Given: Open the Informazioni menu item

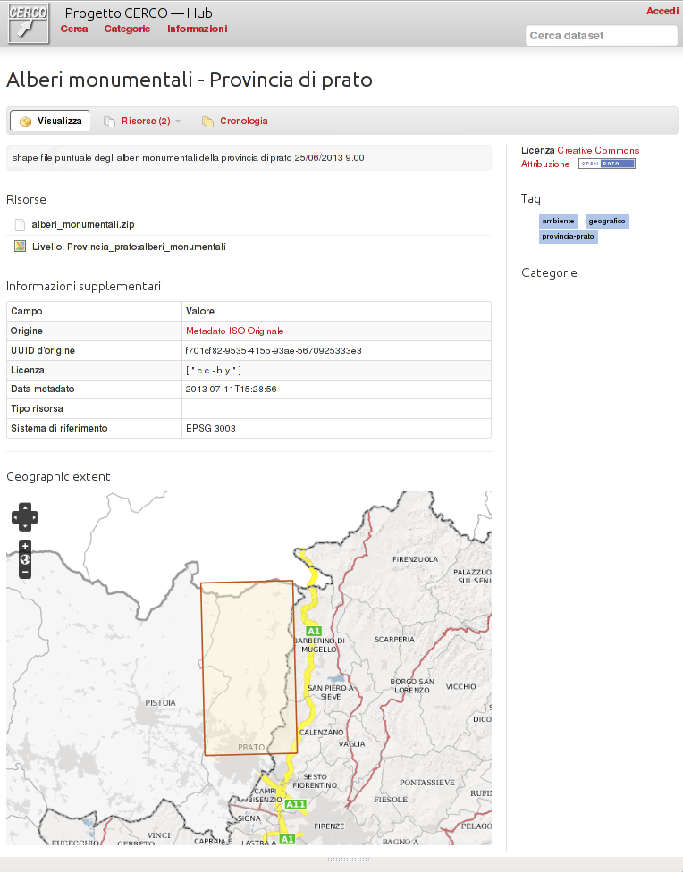Looking at the screenshot, I should 197,29.
